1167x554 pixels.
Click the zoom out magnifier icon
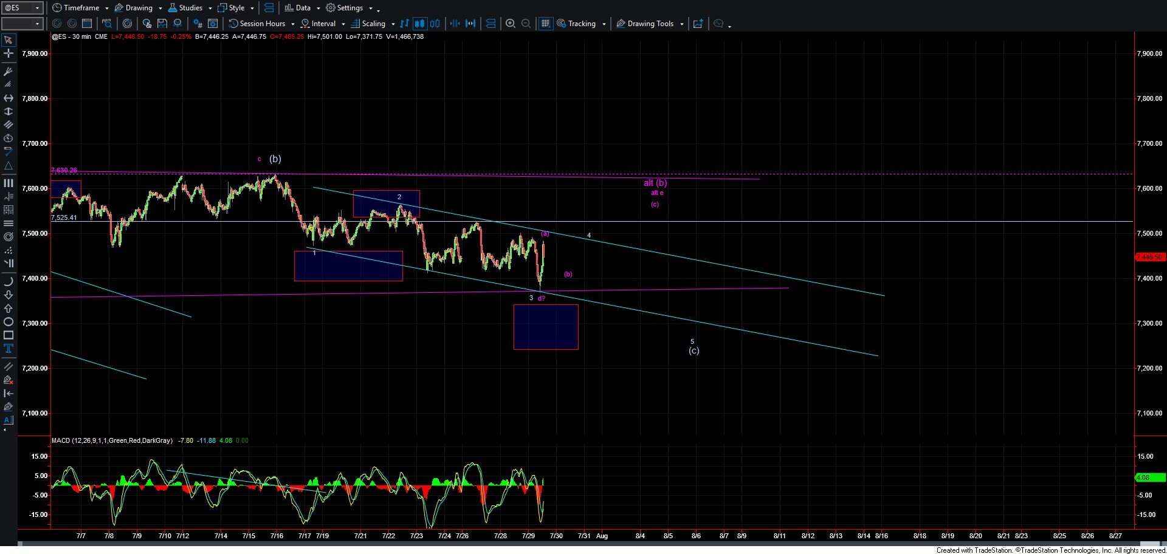(x=526, y=24)
